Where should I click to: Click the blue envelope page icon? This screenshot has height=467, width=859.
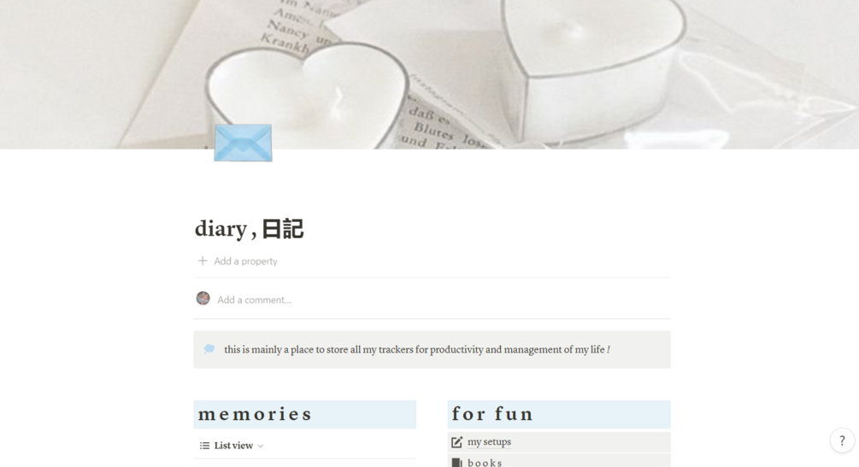(x=243, y=143)
